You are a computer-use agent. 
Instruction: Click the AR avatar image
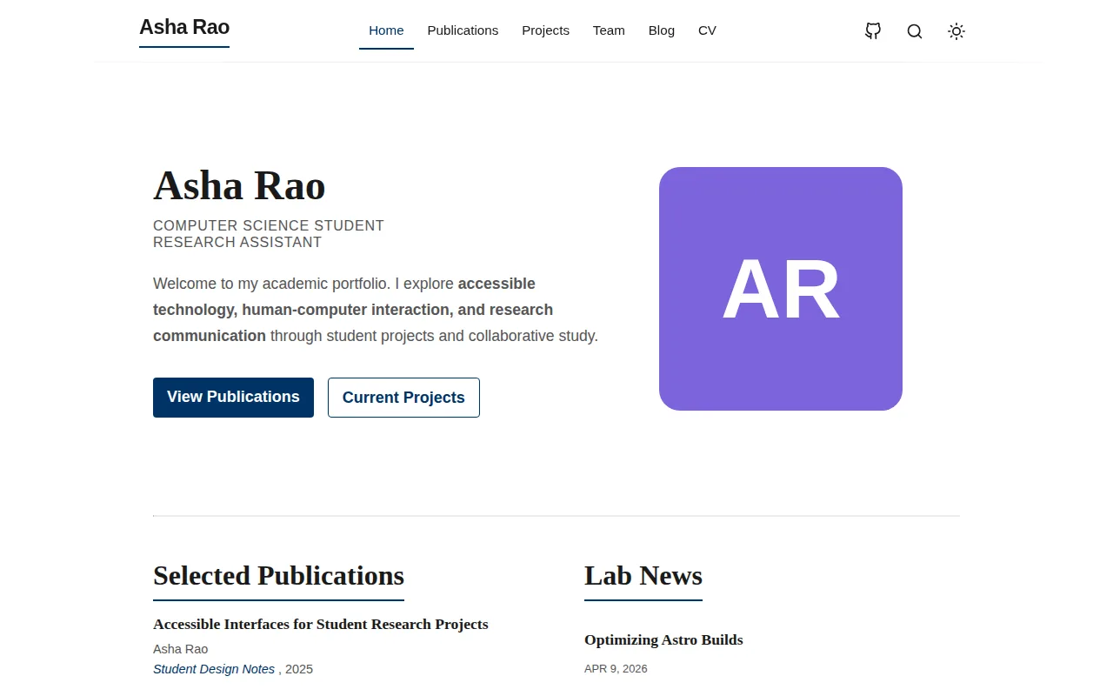tap(781, 289)
